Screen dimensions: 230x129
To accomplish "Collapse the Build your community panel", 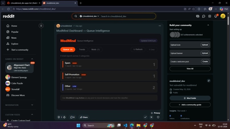I will point(208,25).
